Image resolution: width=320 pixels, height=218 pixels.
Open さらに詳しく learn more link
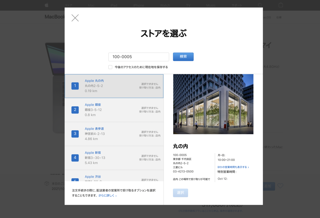click(107, 196)
